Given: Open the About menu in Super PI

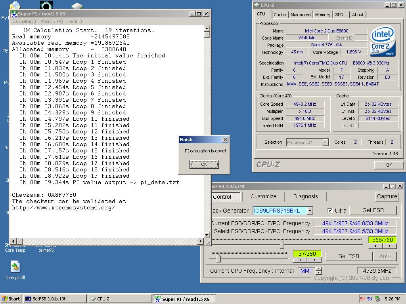Looking at the screenshot, I should point(52,21).
